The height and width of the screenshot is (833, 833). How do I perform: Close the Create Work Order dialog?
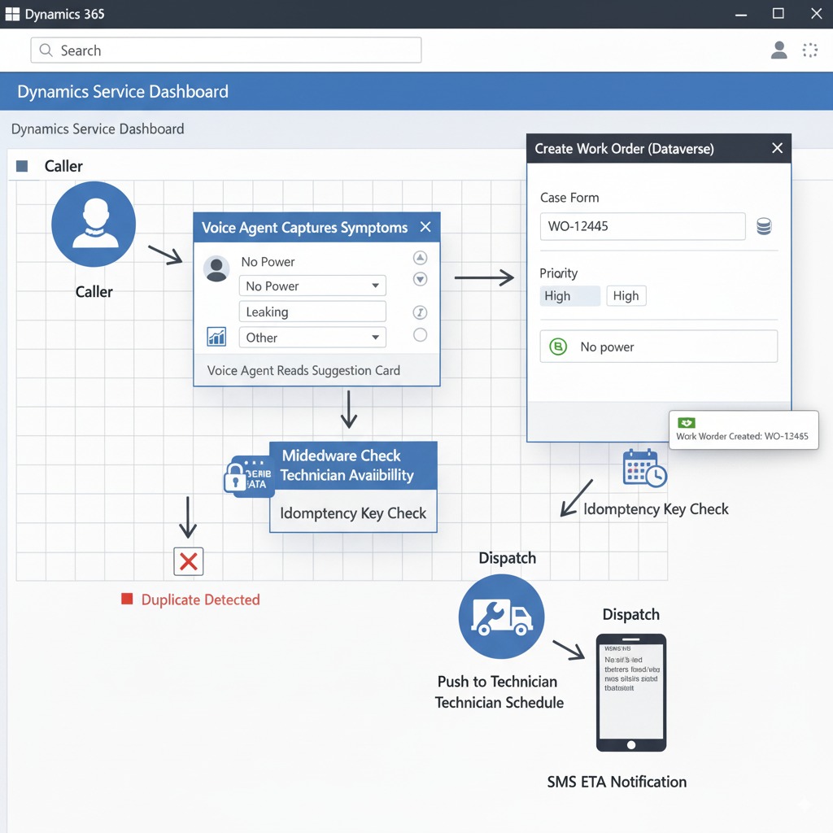777,148
